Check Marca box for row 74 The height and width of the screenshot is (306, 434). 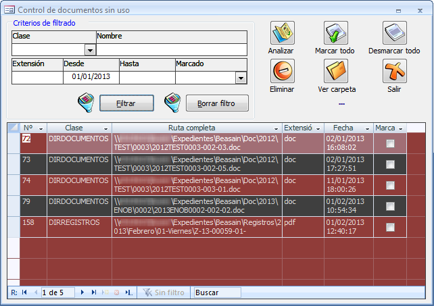coord(390,185)
